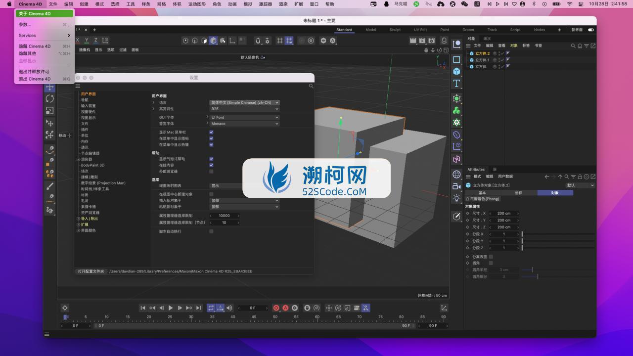Image resolution: width=633 pixels, height=356 pixels.
Task: Click the Autokeying red A button
Action: point(285,308)
